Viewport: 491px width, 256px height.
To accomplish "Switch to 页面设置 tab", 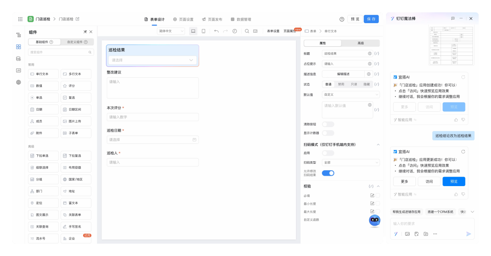I will tap(183, 20).
